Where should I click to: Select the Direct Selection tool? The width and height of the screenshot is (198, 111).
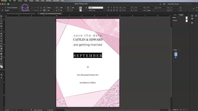[1, 18]
